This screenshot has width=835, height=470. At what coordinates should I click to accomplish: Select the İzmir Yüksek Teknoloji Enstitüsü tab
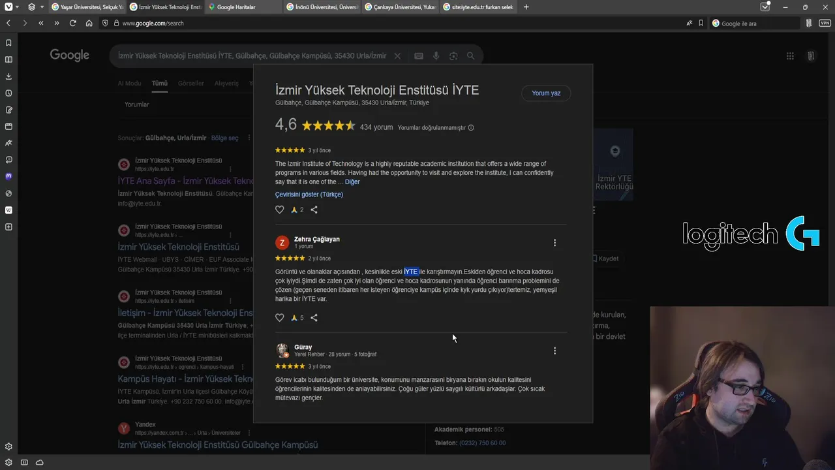[x=165, y=7]
